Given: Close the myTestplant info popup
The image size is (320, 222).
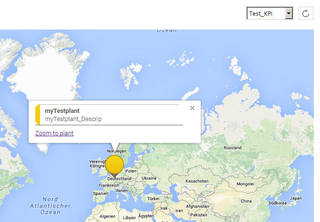Looking at the screenshot, I should (192, 108).
